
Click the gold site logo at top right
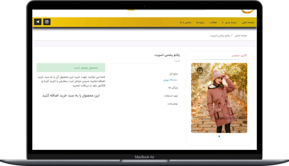pos(248,12)
